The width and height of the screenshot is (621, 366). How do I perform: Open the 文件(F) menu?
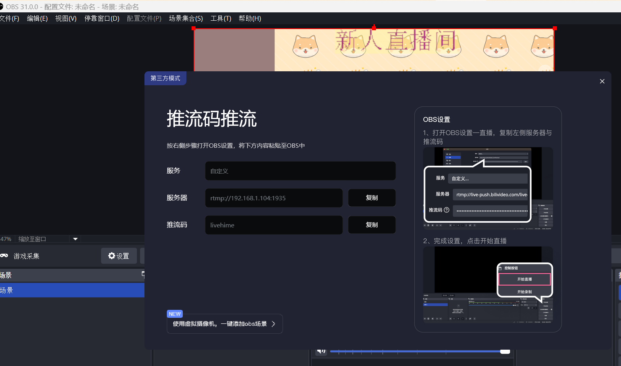point(10,18)
